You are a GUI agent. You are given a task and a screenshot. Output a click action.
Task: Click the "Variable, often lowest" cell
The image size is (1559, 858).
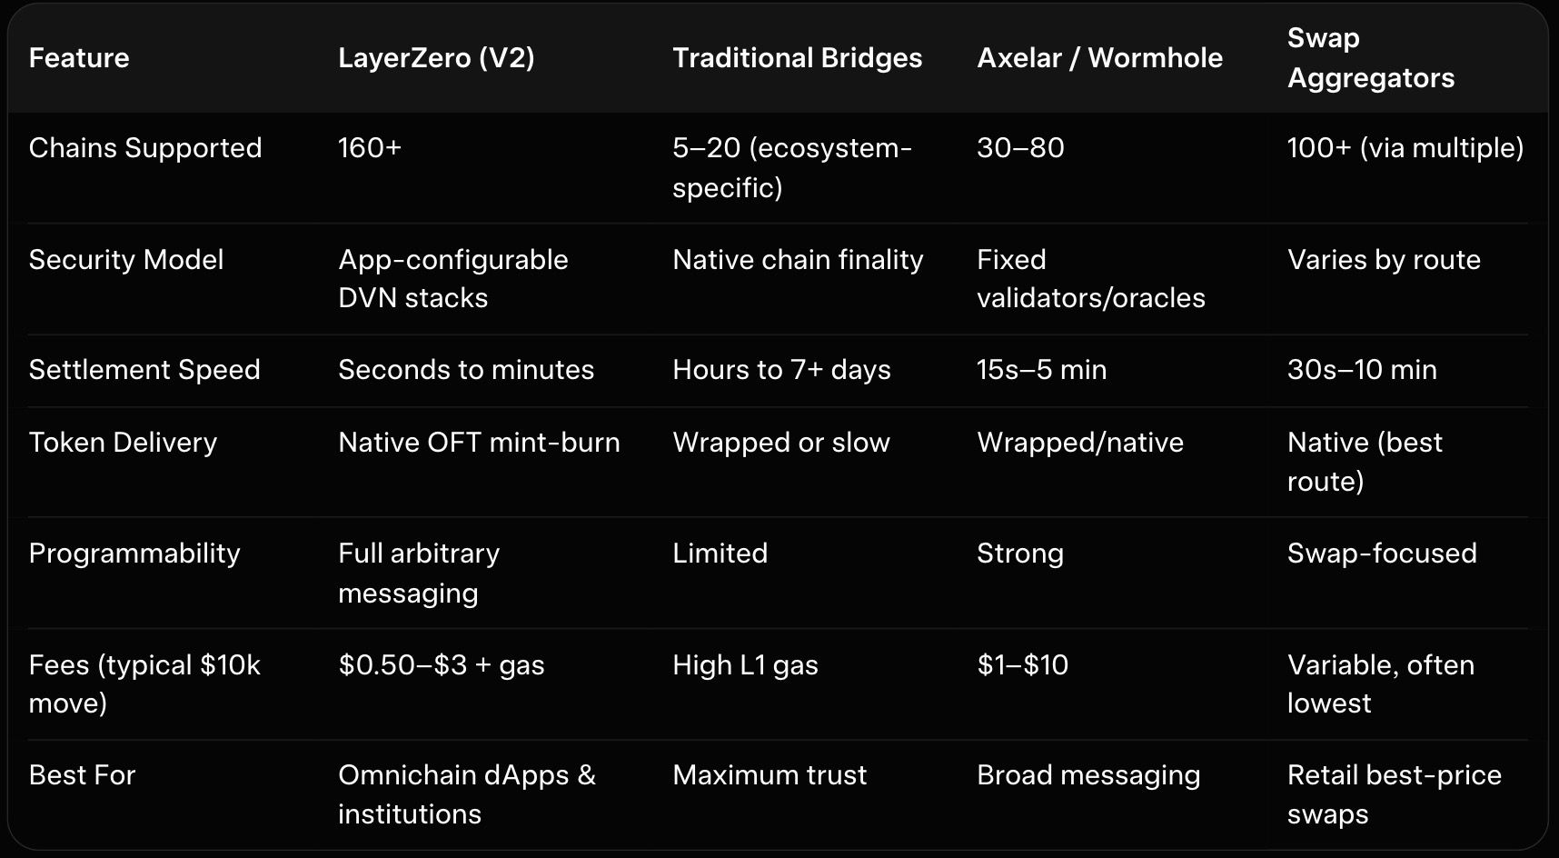(1380, 683)
